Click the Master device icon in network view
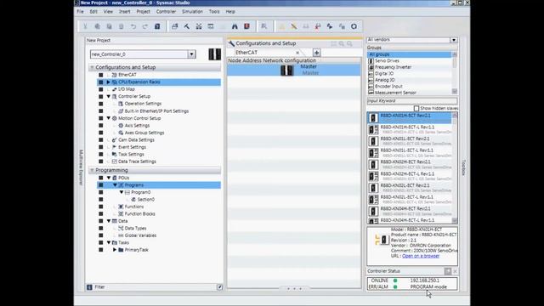This screenshot has width=544, height=306. coord(286,70)
